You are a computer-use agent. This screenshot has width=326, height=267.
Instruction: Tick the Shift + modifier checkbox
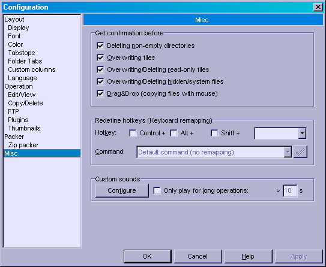tap(214, 133)
